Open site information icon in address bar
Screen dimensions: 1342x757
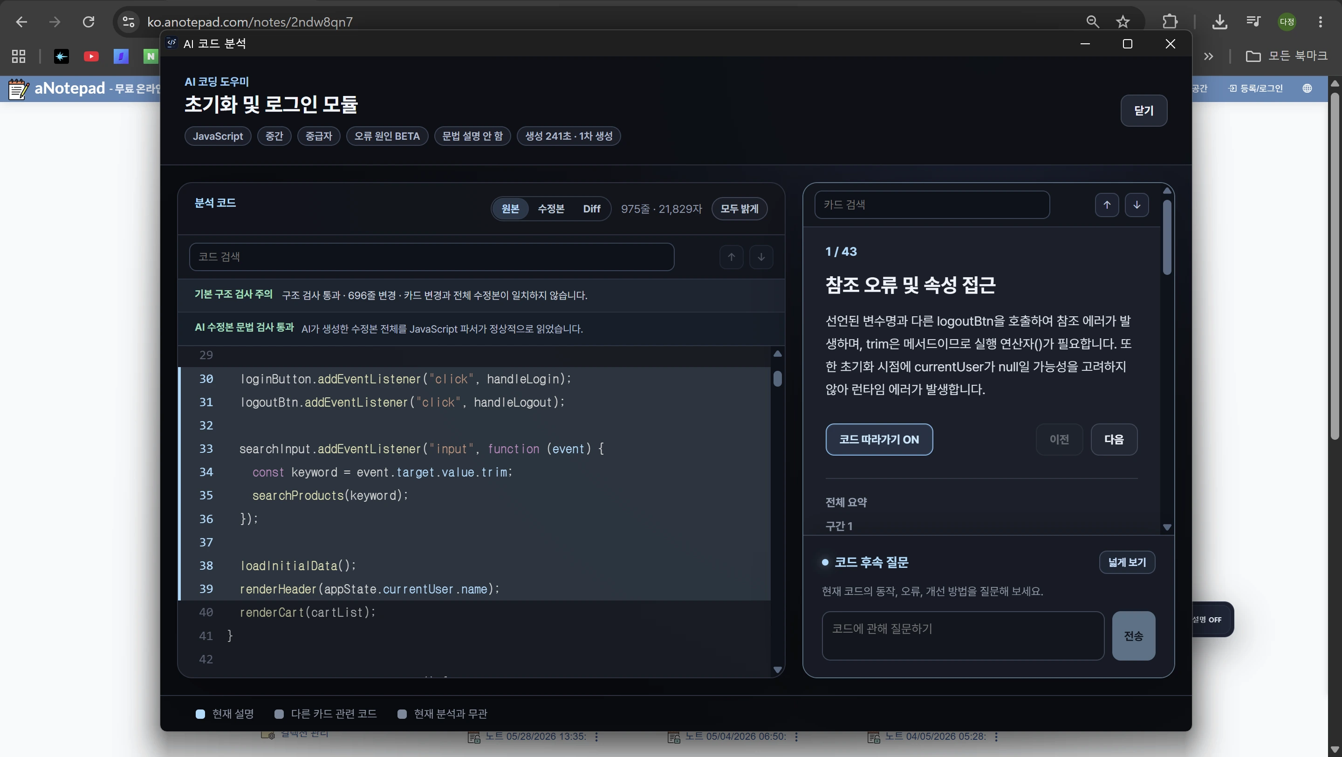click(x=128, y=22)
